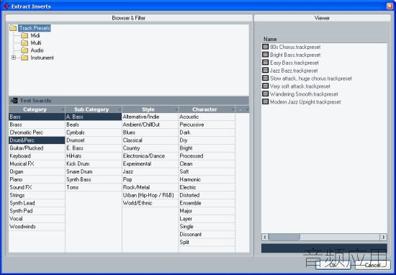This screenshot has width=396, height=275.
Task: Toggle the Acoustic character filter
Action: pyautogui.click(x=207, y=117)
